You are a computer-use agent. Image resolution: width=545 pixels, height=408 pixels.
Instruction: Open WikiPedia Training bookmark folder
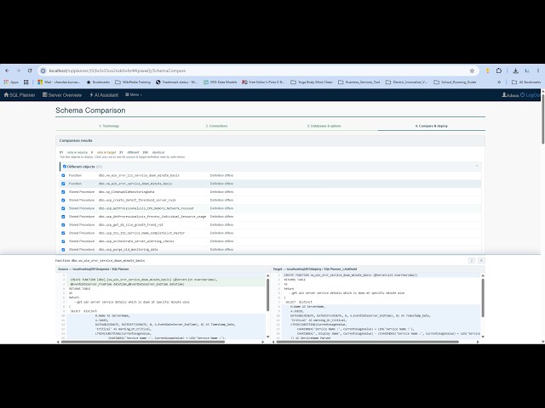tap(133, 82)
